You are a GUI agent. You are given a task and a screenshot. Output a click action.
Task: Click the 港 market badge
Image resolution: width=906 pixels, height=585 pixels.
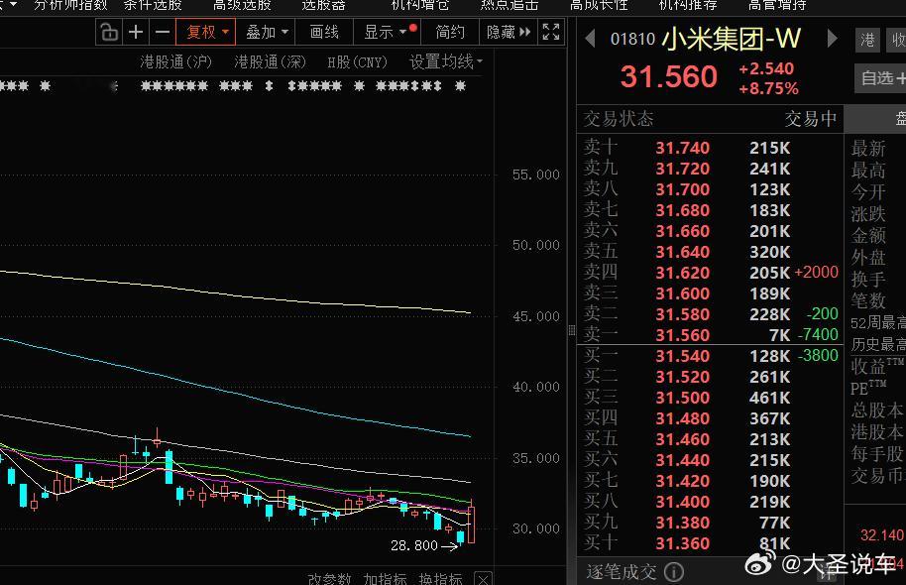click(x=867, y=40)
